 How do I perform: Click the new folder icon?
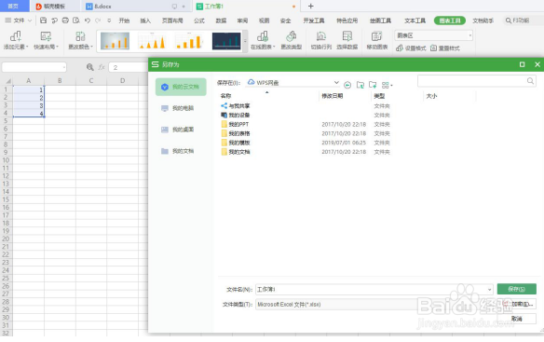(373, 85)
